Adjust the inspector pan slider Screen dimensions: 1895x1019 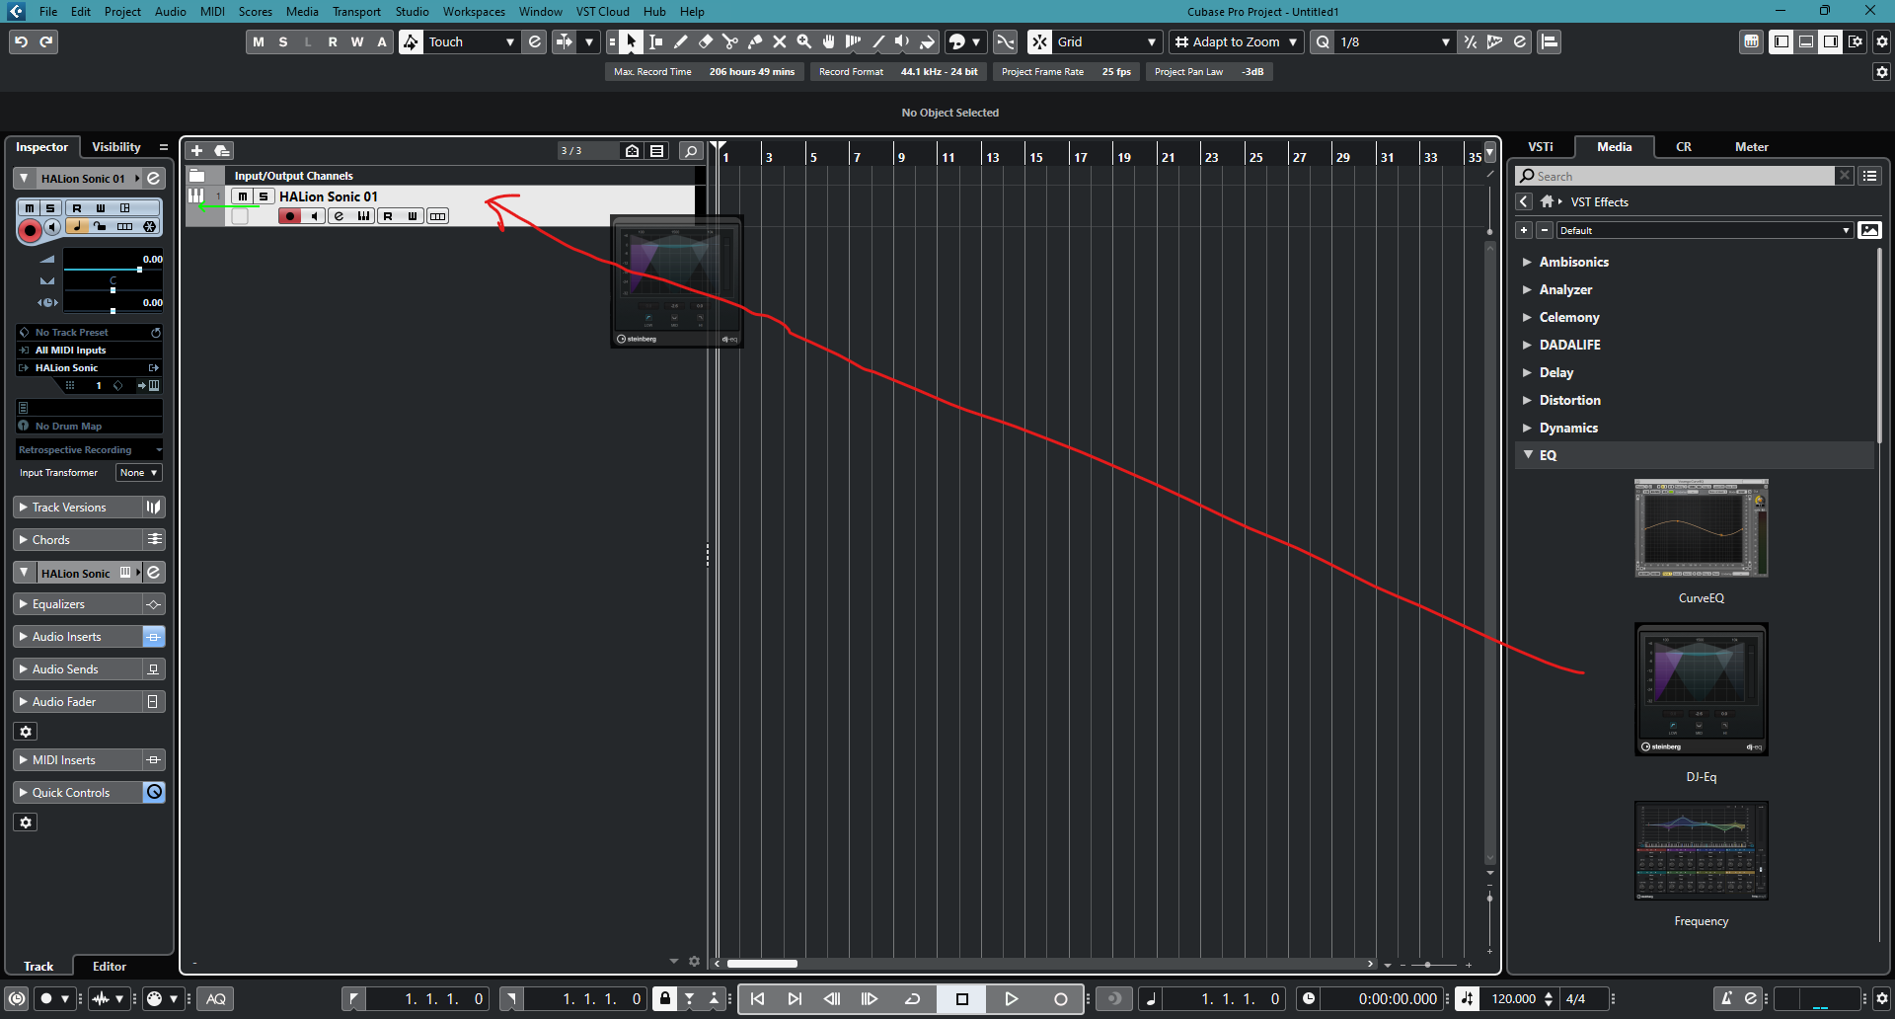pos(113,289)
